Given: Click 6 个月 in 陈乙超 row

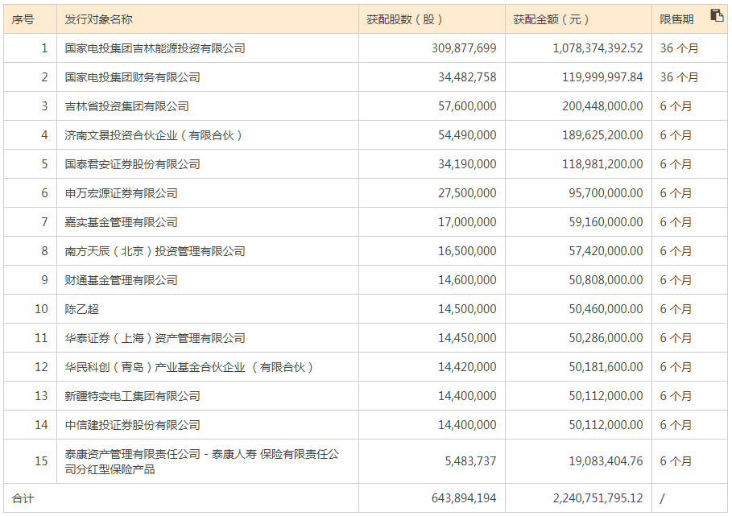Looking at the screenshot, I should click(x=676, y=309).
